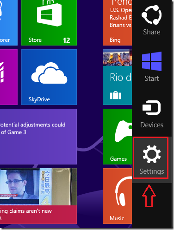Open the Start charm Windows logo
Image resolution: width=174 pixels, height=230 pixels.
point(152,61)
